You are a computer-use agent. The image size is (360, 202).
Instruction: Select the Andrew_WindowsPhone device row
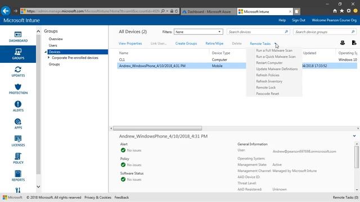pos(237,66)
